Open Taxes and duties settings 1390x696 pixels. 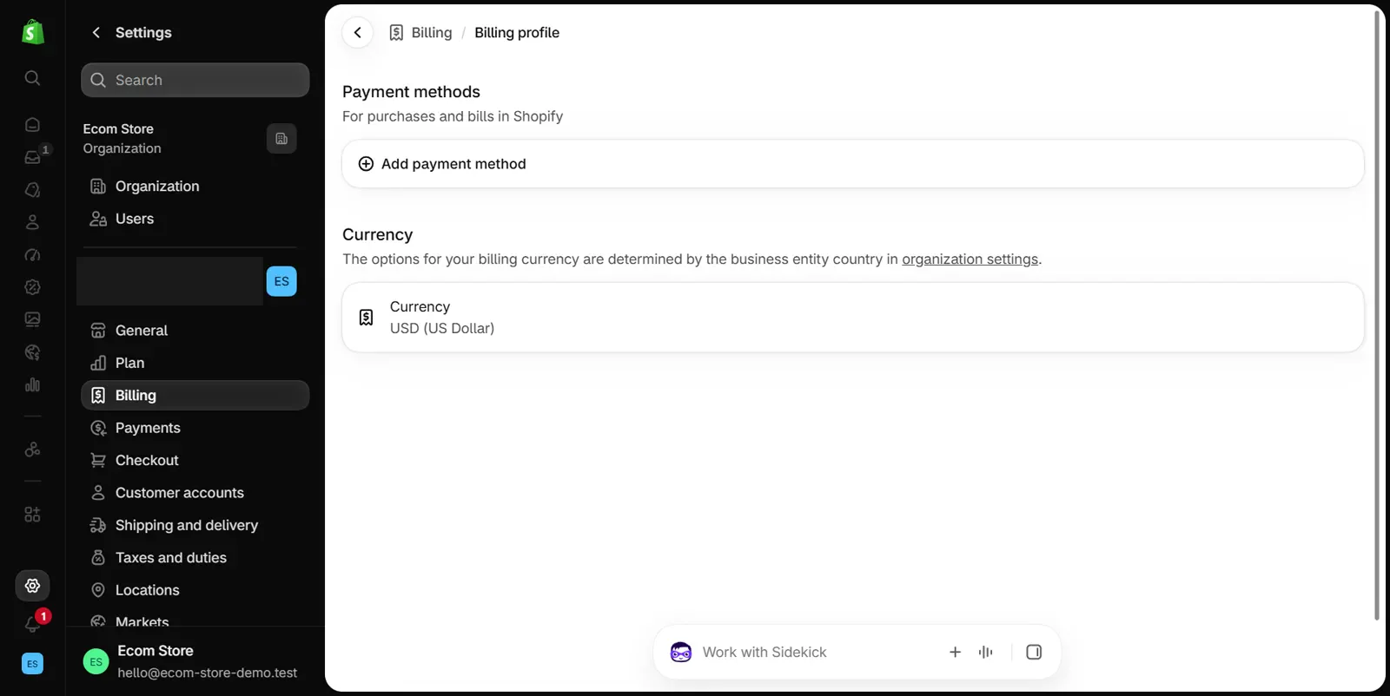[195, 558]
